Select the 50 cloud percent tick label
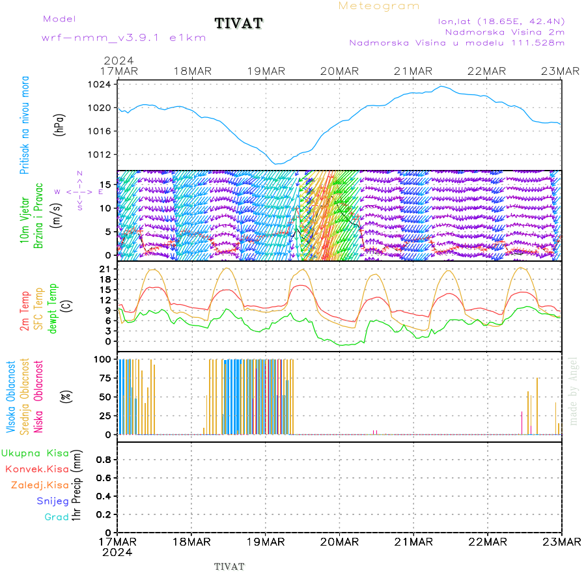586x586 pixels. pyautogui.click(x=105, y=397)
